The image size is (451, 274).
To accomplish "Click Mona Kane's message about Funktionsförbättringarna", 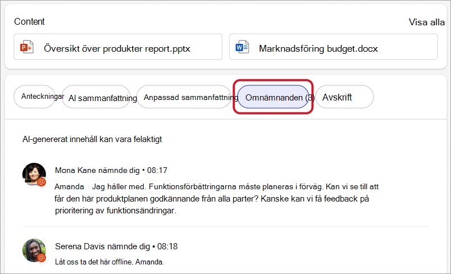I will [217, 199].
